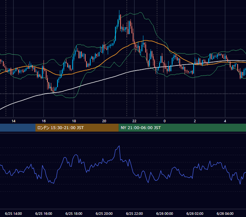Click hour label 20 on price chart axis
This screenshot has width=246, height=217.
(104, 121)
